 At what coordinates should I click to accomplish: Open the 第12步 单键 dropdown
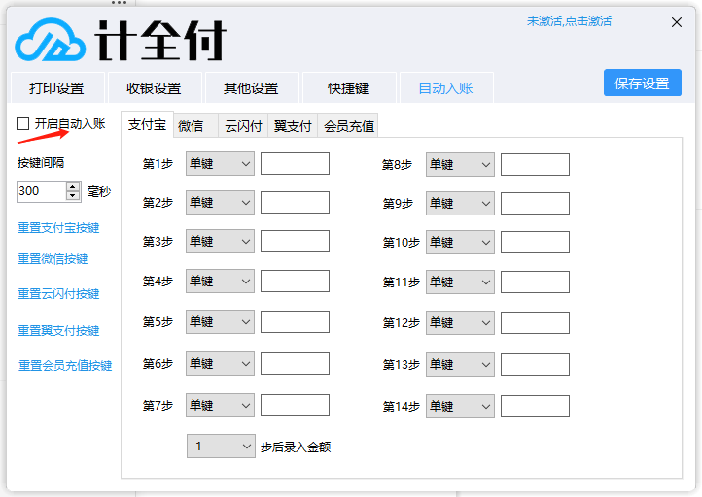[x=460, y=322]
